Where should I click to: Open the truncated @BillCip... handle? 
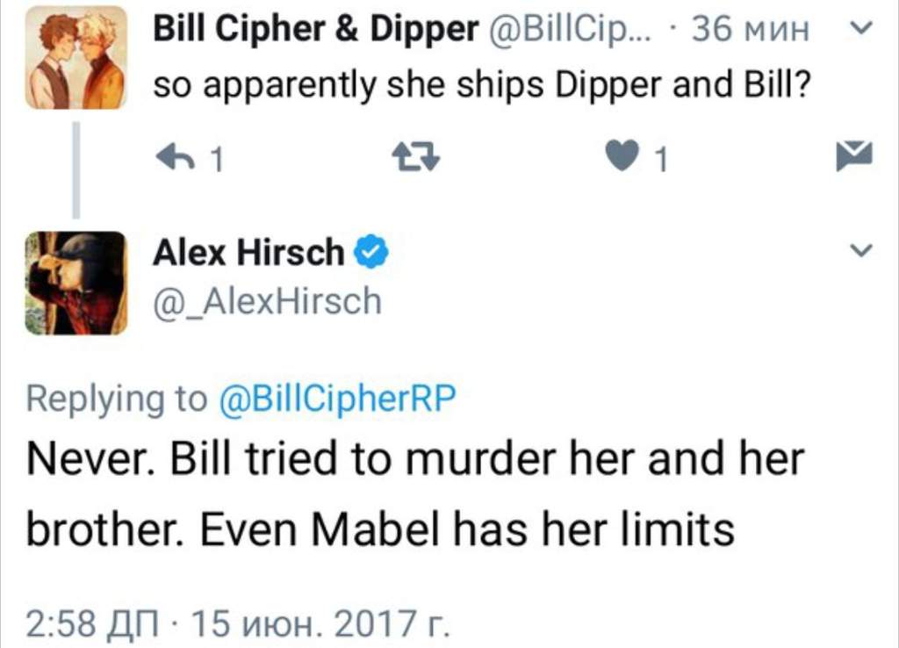click(570, 29)
